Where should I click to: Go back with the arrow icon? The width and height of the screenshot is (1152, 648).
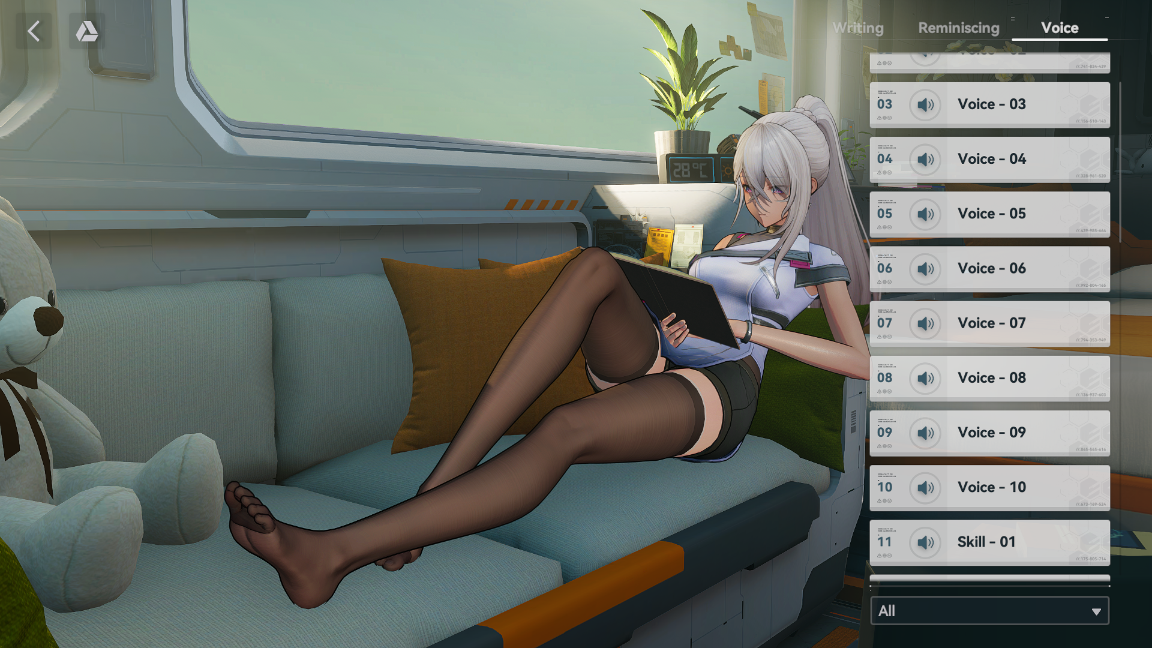point(34,31)
